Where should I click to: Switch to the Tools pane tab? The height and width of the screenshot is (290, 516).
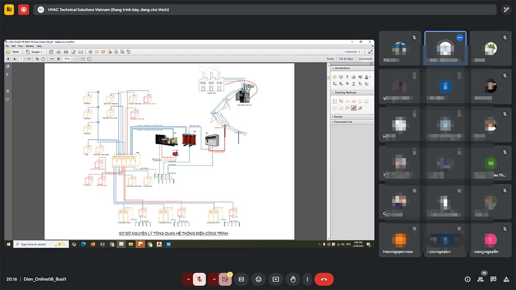click(x=330, y=59)
